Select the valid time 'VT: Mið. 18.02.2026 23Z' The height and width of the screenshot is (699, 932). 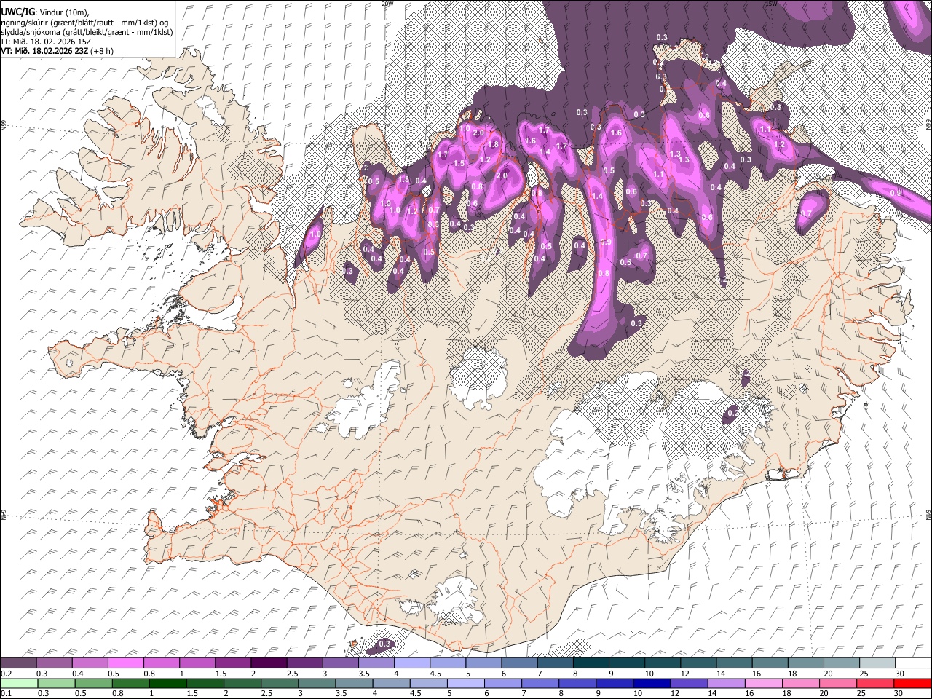pyautogui.click(x=45, y=51)
